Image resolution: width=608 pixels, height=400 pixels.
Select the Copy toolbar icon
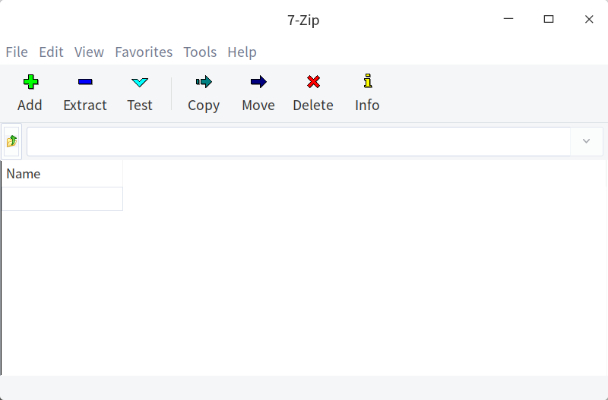click(204, 82)
